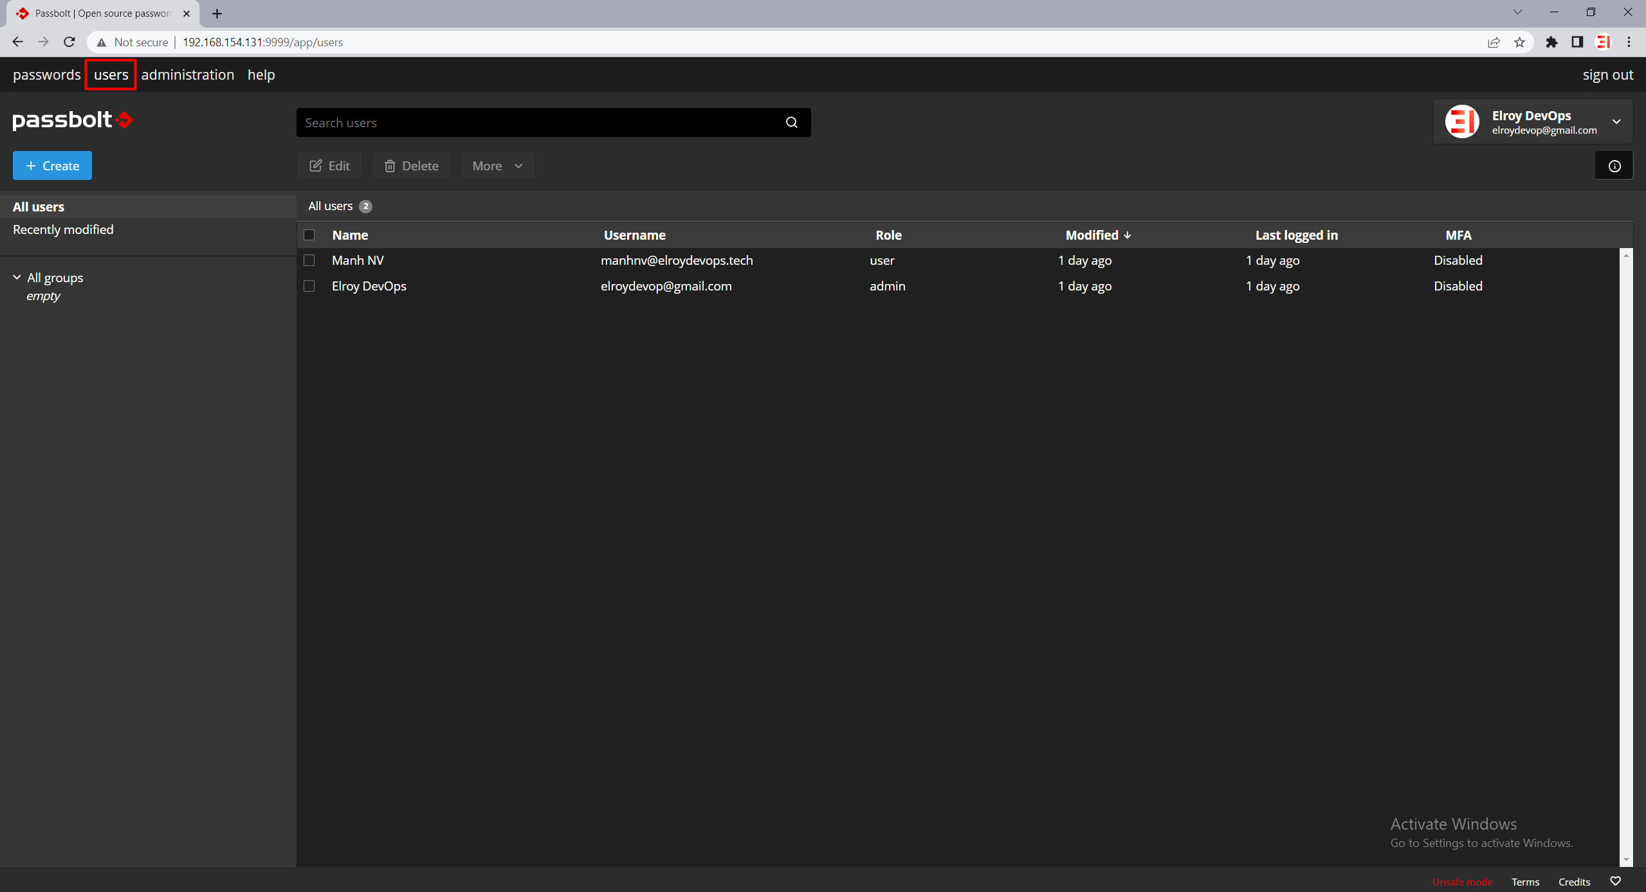
Task: Click sign out
Action: (x=1607, y=75)
